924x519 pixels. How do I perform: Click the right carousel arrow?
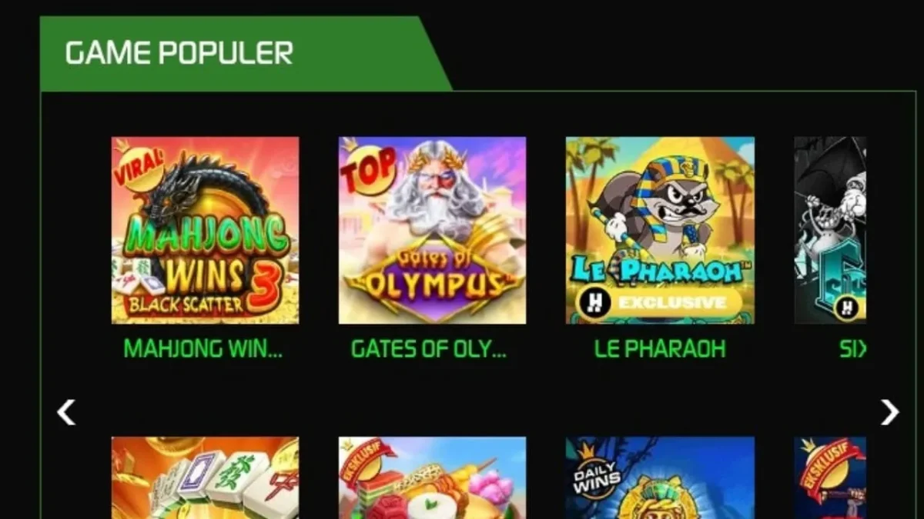tap(889, 412)
